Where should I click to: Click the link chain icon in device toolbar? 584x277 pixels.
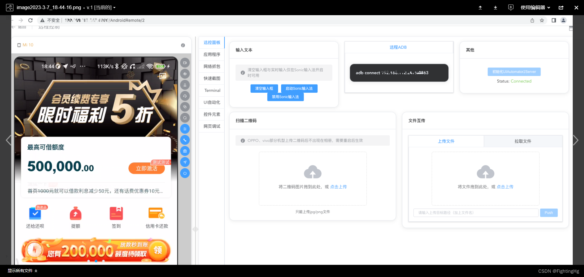tap(185, 107)
